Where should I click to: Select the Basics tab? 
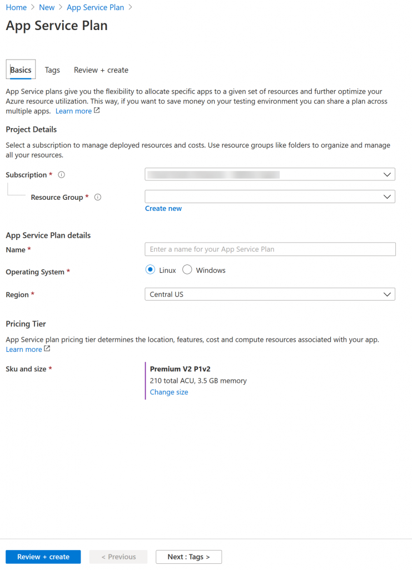pyautogui.click(x=20, y=70)
